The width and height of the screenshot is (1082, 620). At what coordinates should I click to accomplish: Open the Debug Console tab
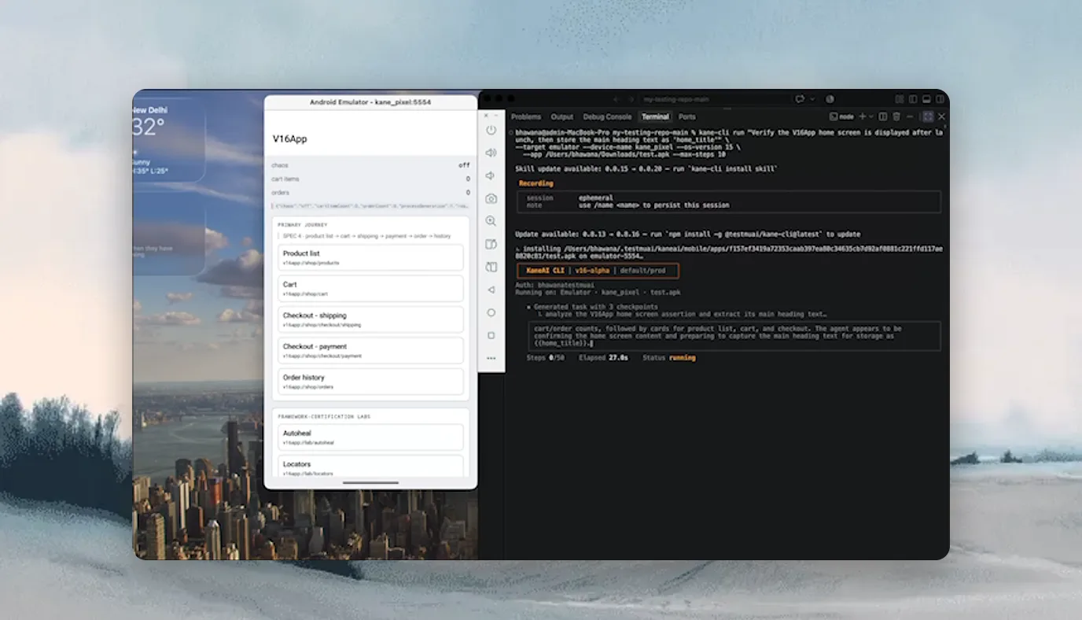607,116
